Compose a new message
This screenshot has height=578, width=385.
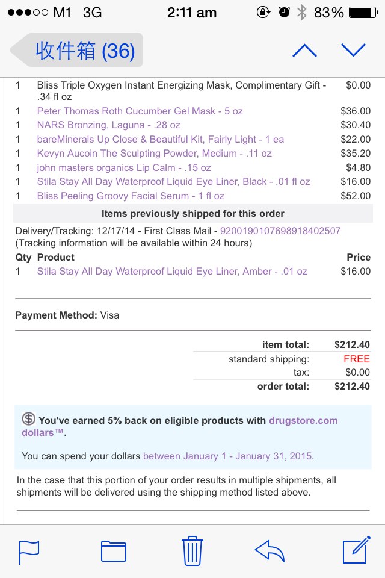coord(356,550)
